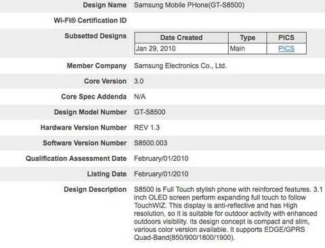Click the software version S8500.003
Viewport: 325px width, 248px height.
point(150,143)
